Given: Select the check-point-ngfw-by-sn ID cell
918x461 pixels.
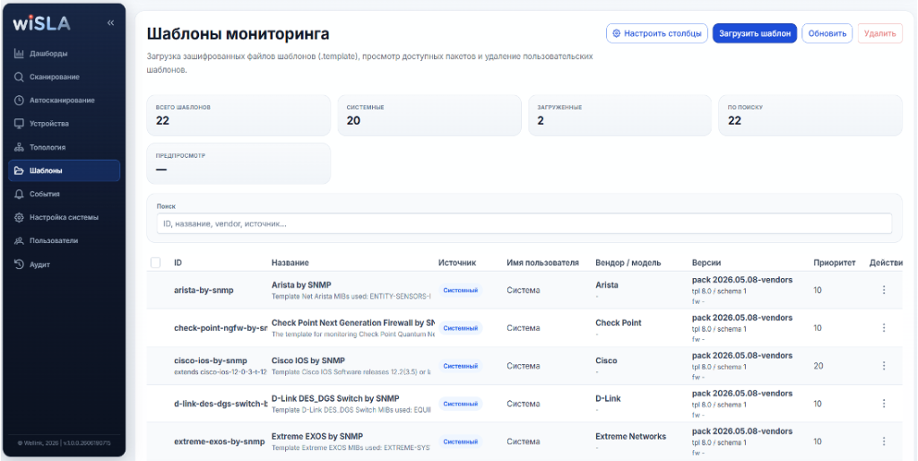Looking at the screenshot, I should coord(221,327).
